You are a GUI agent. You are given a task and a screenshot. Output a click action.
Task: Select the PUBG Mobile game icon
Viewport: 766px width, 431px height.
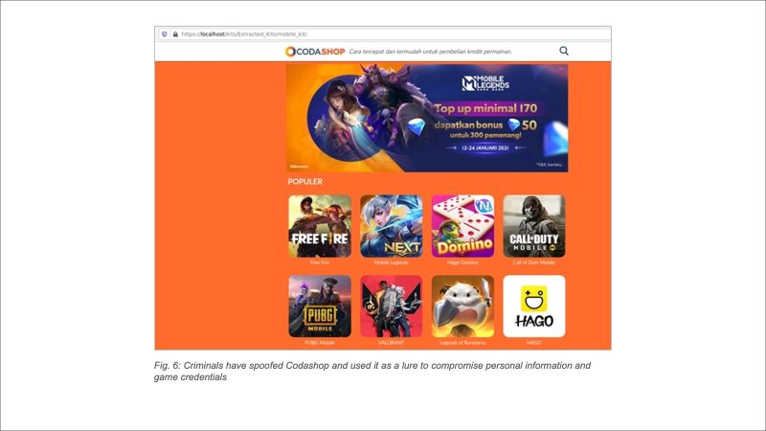(x=320, y=306)
